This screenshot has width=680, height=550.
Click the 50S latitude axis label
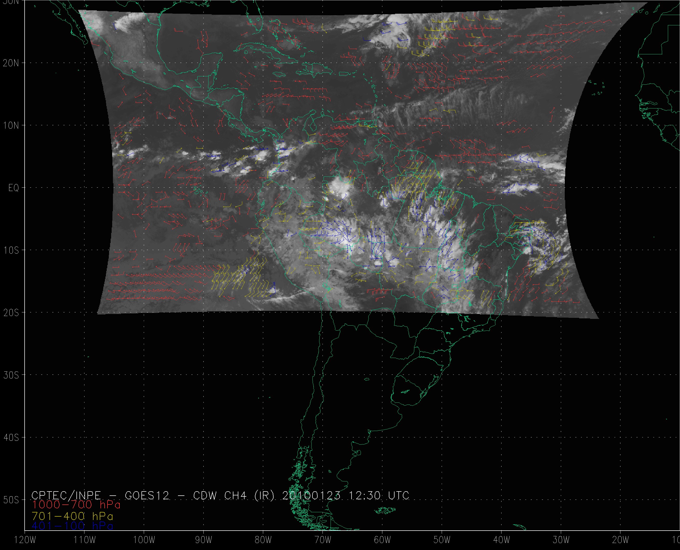(x=11, y=500)
